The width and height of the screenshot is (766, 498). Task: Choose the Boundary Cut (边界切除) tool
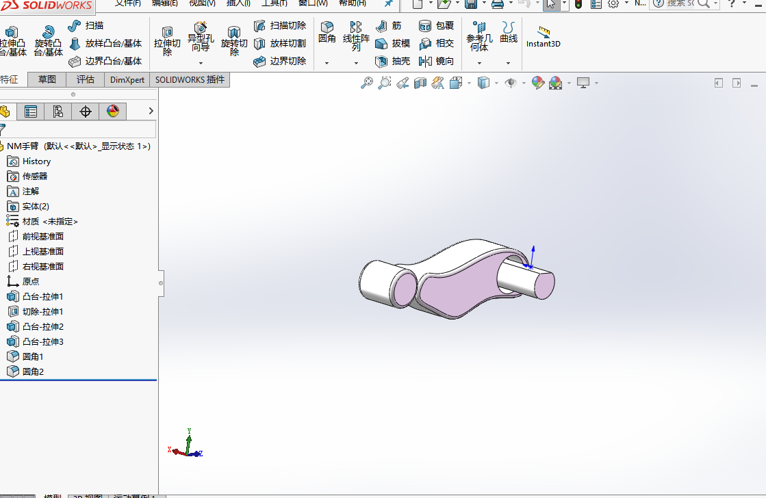pos(280,61)
